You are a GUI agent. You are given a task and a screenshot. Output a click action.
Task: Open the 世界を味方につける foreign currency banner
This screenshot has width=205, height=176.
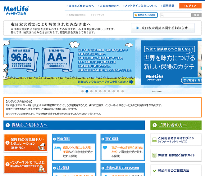pos(171,62)
